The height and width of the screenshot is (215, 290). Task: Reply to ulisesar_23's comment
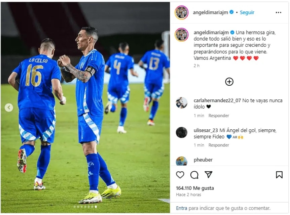(x=219, y=145)
